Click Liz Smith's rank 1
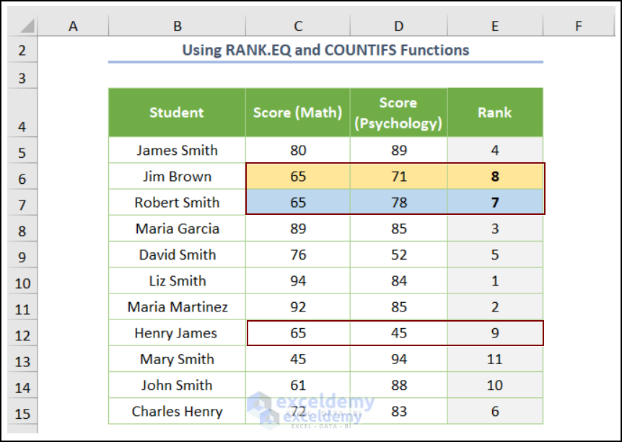 click(x=495, y=280)
